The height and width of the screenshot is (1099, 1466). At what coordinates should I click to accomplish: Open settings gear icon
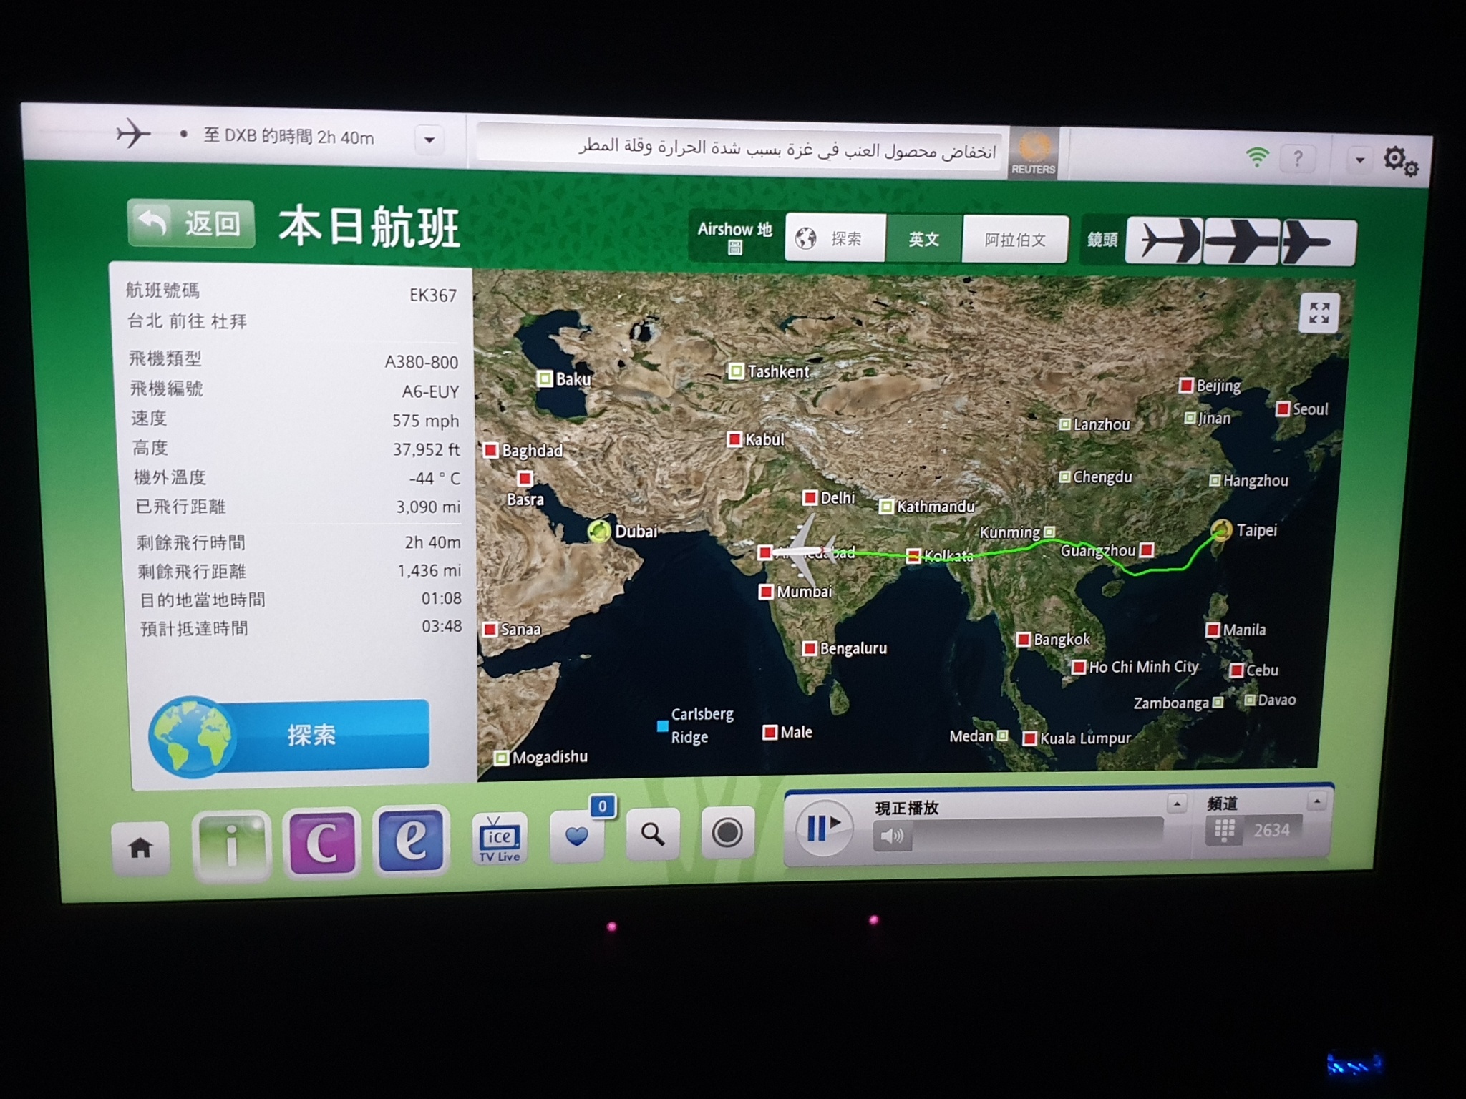[1399, 162]
